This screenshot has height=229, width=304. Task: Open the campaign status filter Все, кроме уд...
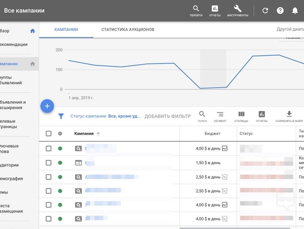pos(105,116)
